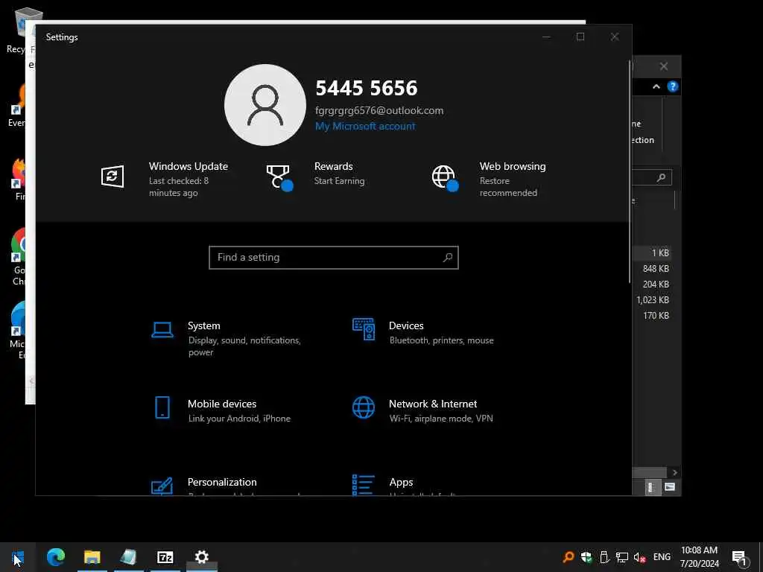Select the Apps category title
This screenshot has width=763, height=572.
(x=401, y=482)
